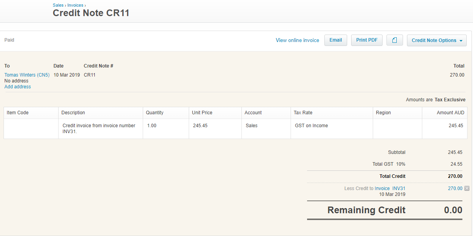Go to Sales in the breadcrumb
Image resolution: width=473 pixels, height=236 pixels.
(x=58, y=5)
